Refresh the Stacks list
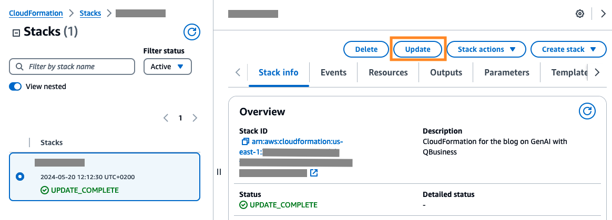This screenshot has height=220, width=612. tap(191, 32)
